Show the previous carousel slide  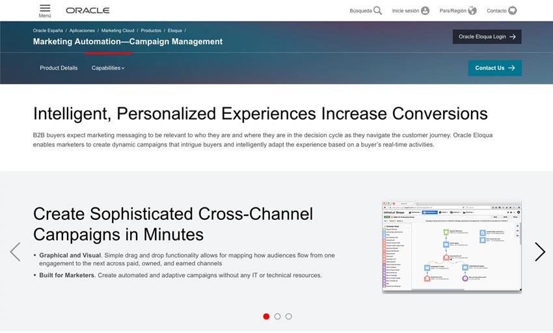15,252
